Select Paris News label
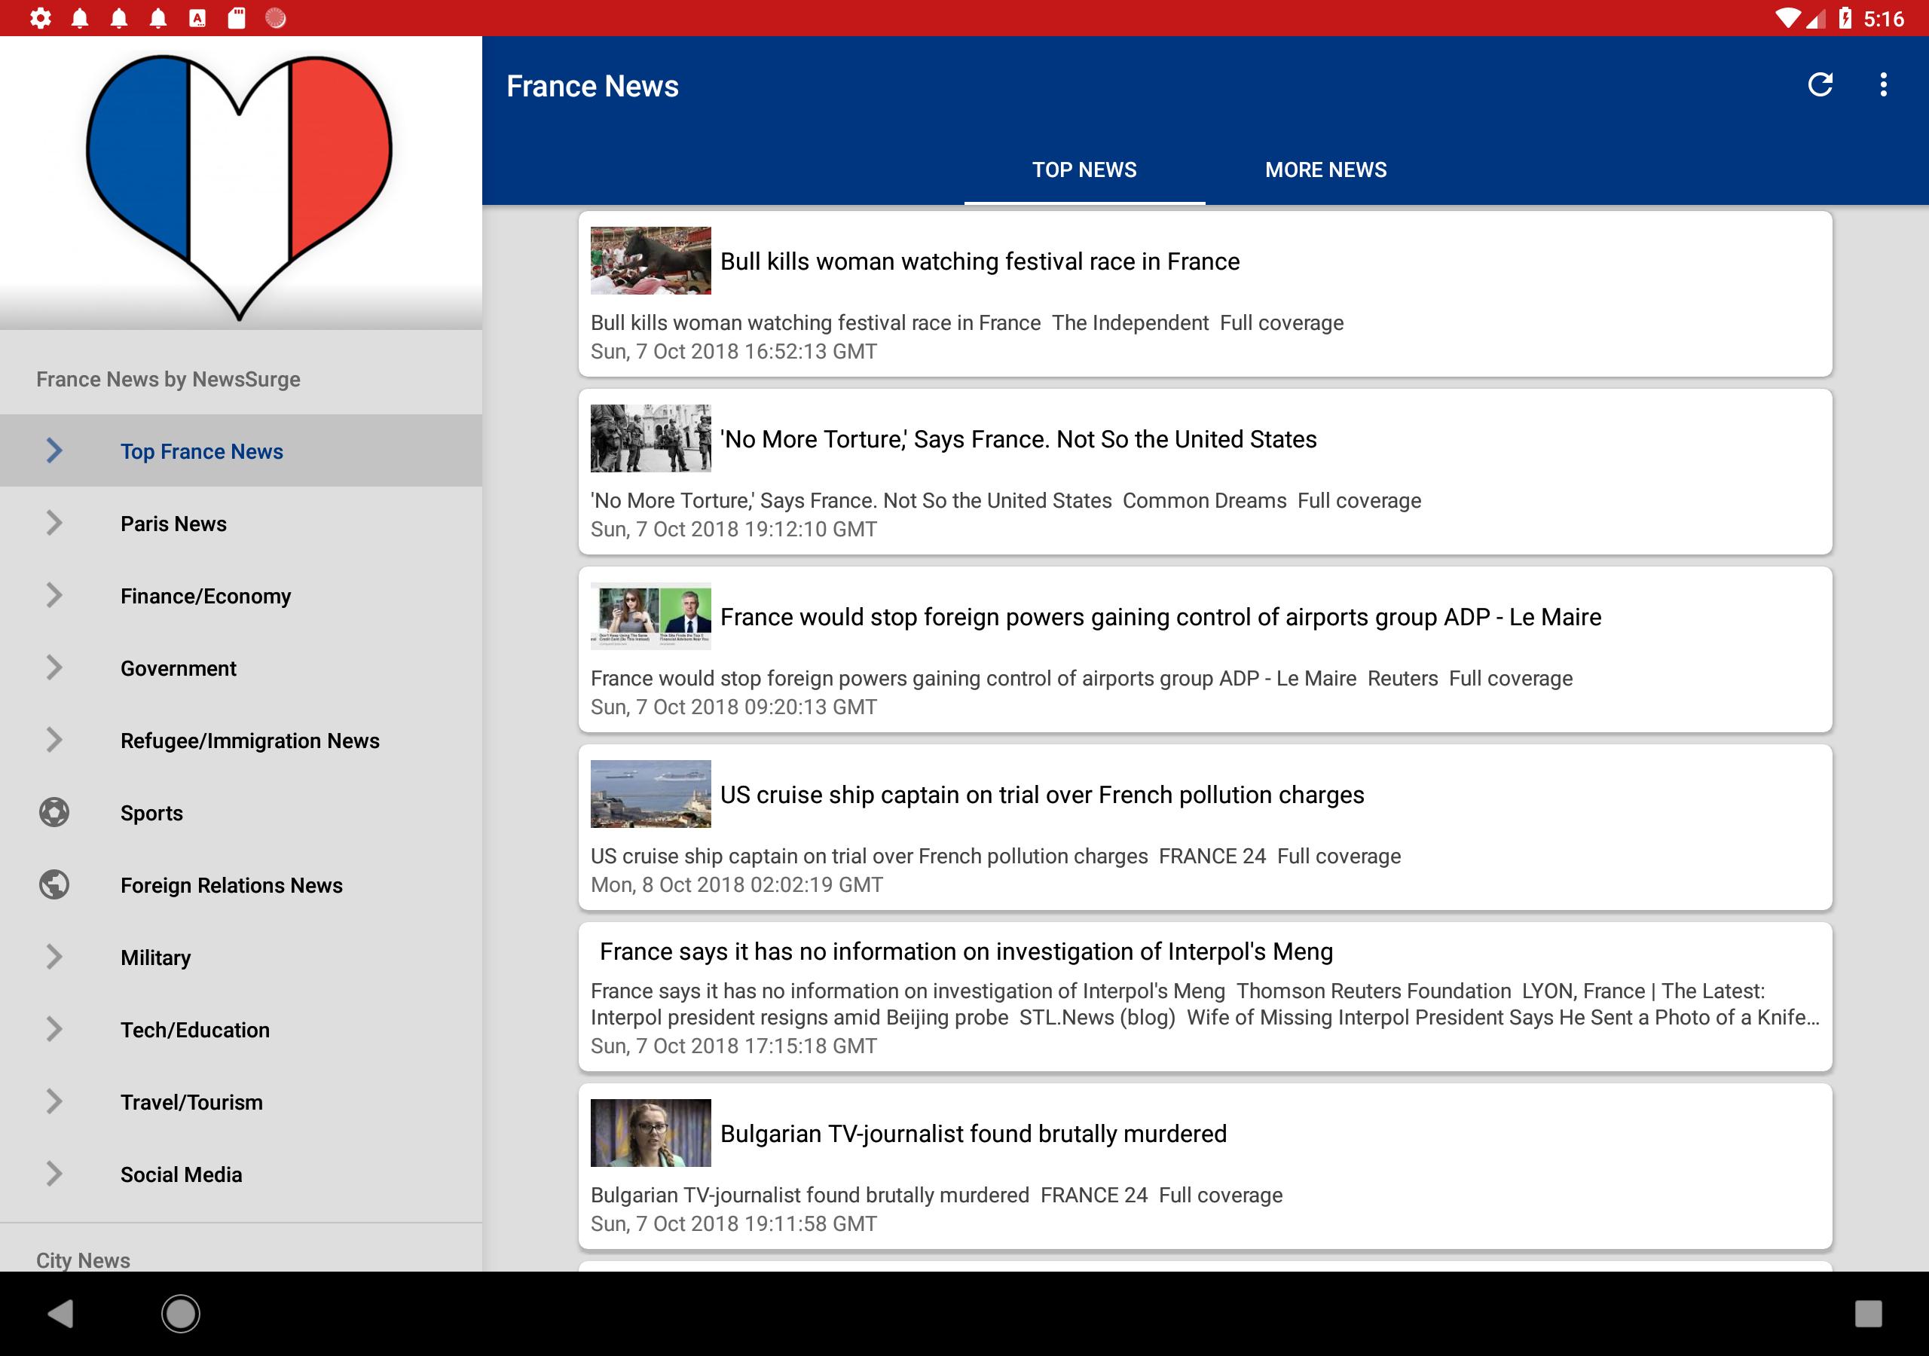This screenshot has width=1929, height=1356. tap(173, 524)
